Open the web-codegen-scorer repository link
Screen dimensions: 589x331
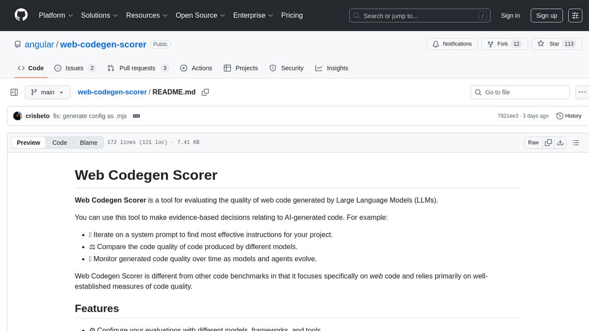tap(103, 44)
